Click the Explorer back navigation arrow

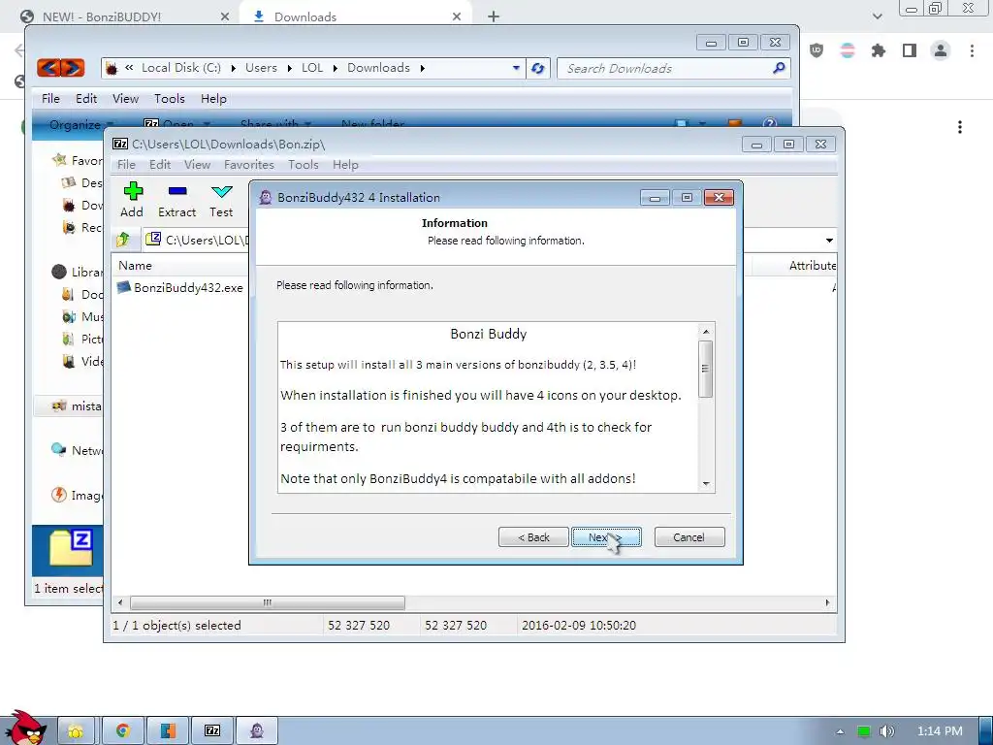coord(48,67)
